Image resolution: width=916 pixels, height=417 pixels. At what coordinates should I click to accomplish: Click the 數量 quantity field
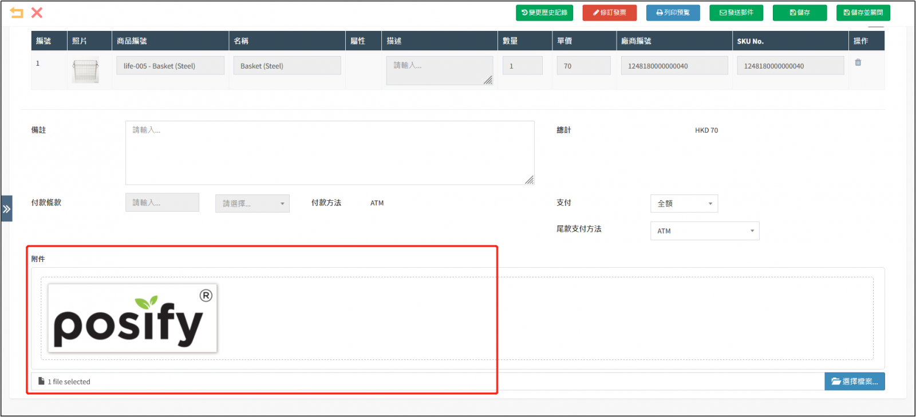pos(523,66)
